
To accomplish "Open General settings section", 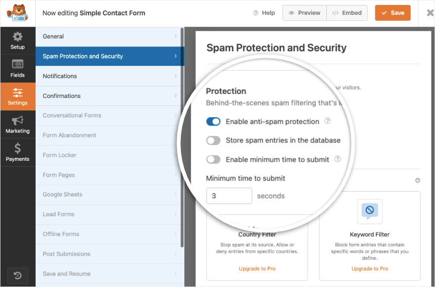I will click(110, 37).
